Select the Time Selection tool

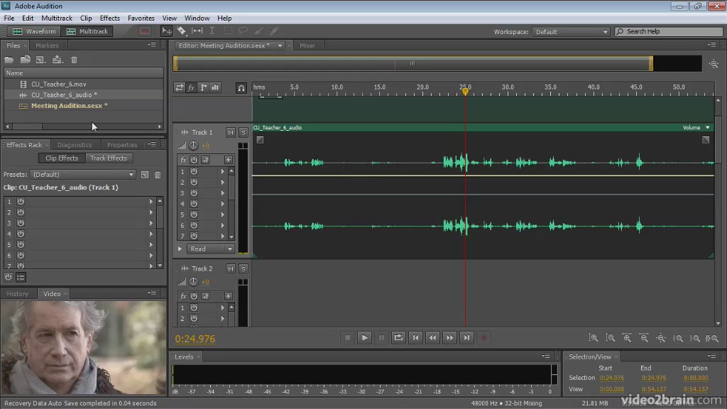click(x=212, y=31)
